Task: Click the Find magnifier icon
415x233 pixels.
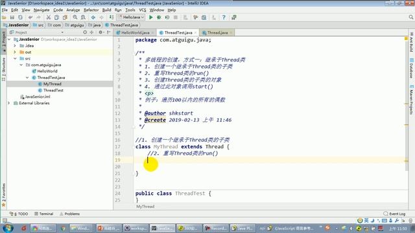Action: 75,17
